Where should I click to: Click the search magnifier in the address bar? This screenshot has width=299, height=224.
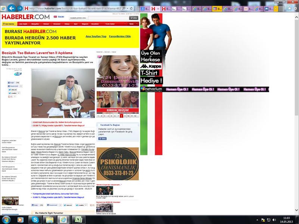coord(124,8)
